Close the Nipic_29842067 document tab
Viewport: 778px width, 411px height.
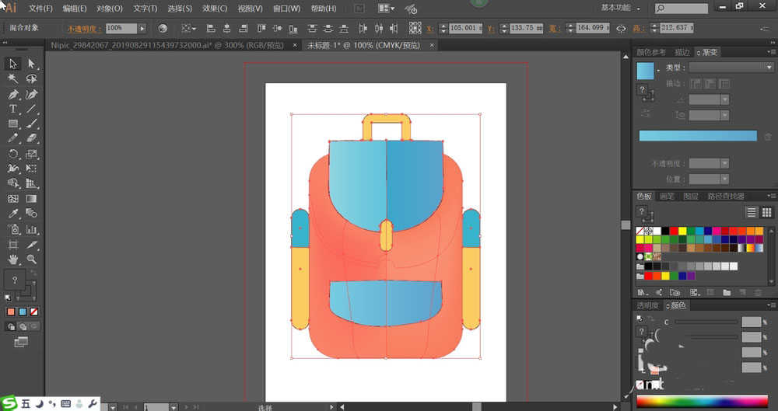pyautogui.click(x=295, y=45)
